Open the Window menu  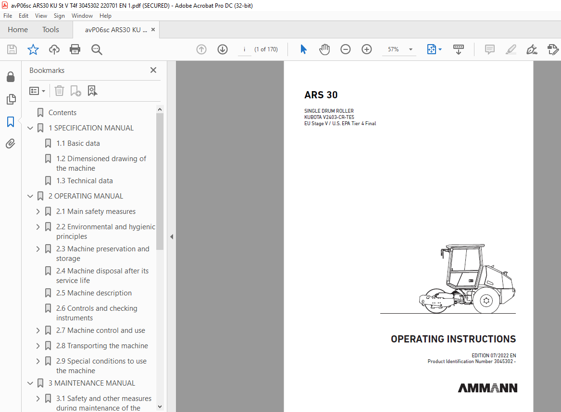tap(82, 16)
